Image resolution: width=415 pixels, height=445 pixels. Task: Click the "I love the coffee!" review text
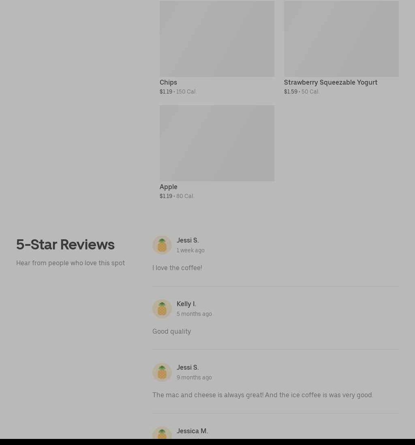click(177, 268)
